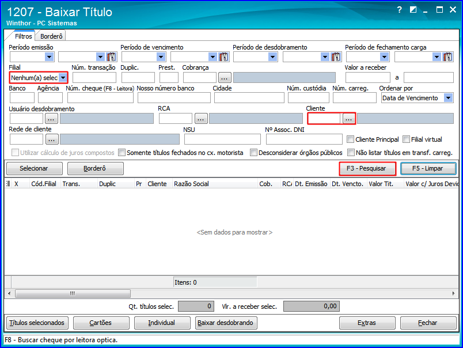Focus the Nosso número banco field
Viewport: 463px width, 348px height.
tap(174, 98)
